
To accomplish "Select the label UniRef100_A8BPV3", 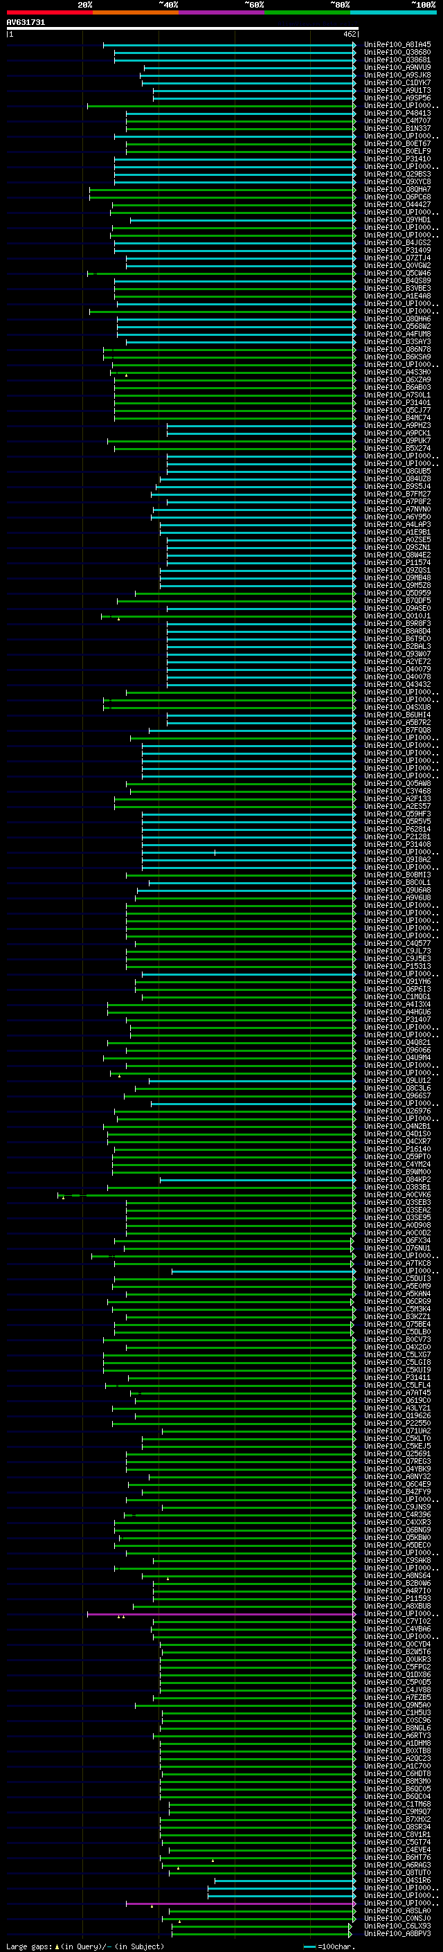I will 397,1933.
